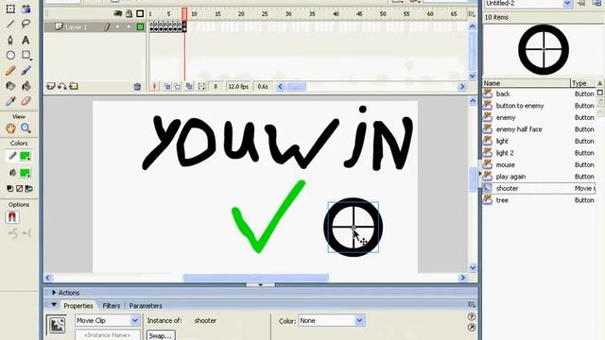Select the Eraser tool
Screen dimensions: 605x340
tap(26, 101)
